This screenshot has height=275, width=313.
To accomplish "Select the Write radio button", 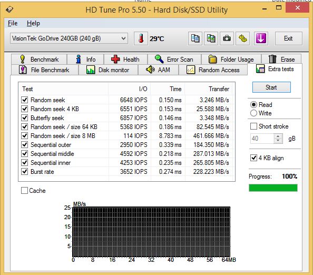I will 253,113.
